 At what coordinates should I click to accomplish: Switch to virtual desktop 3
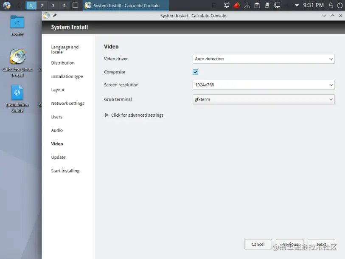tap(53, 5)
